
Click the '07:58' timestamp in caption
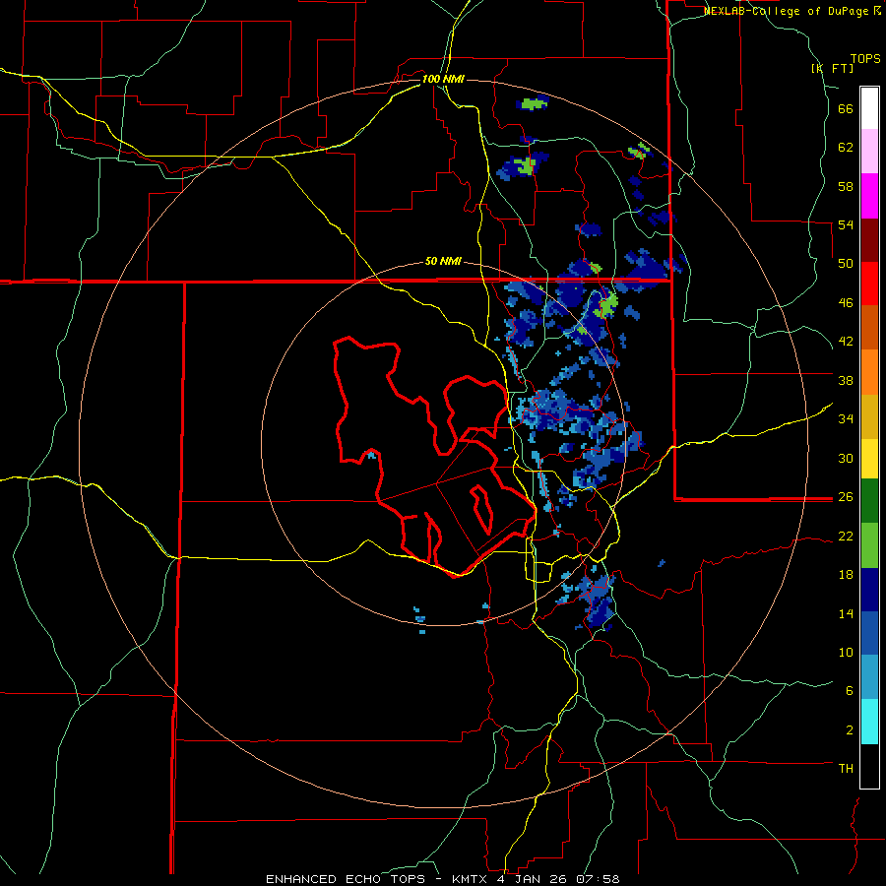point(598,879)
